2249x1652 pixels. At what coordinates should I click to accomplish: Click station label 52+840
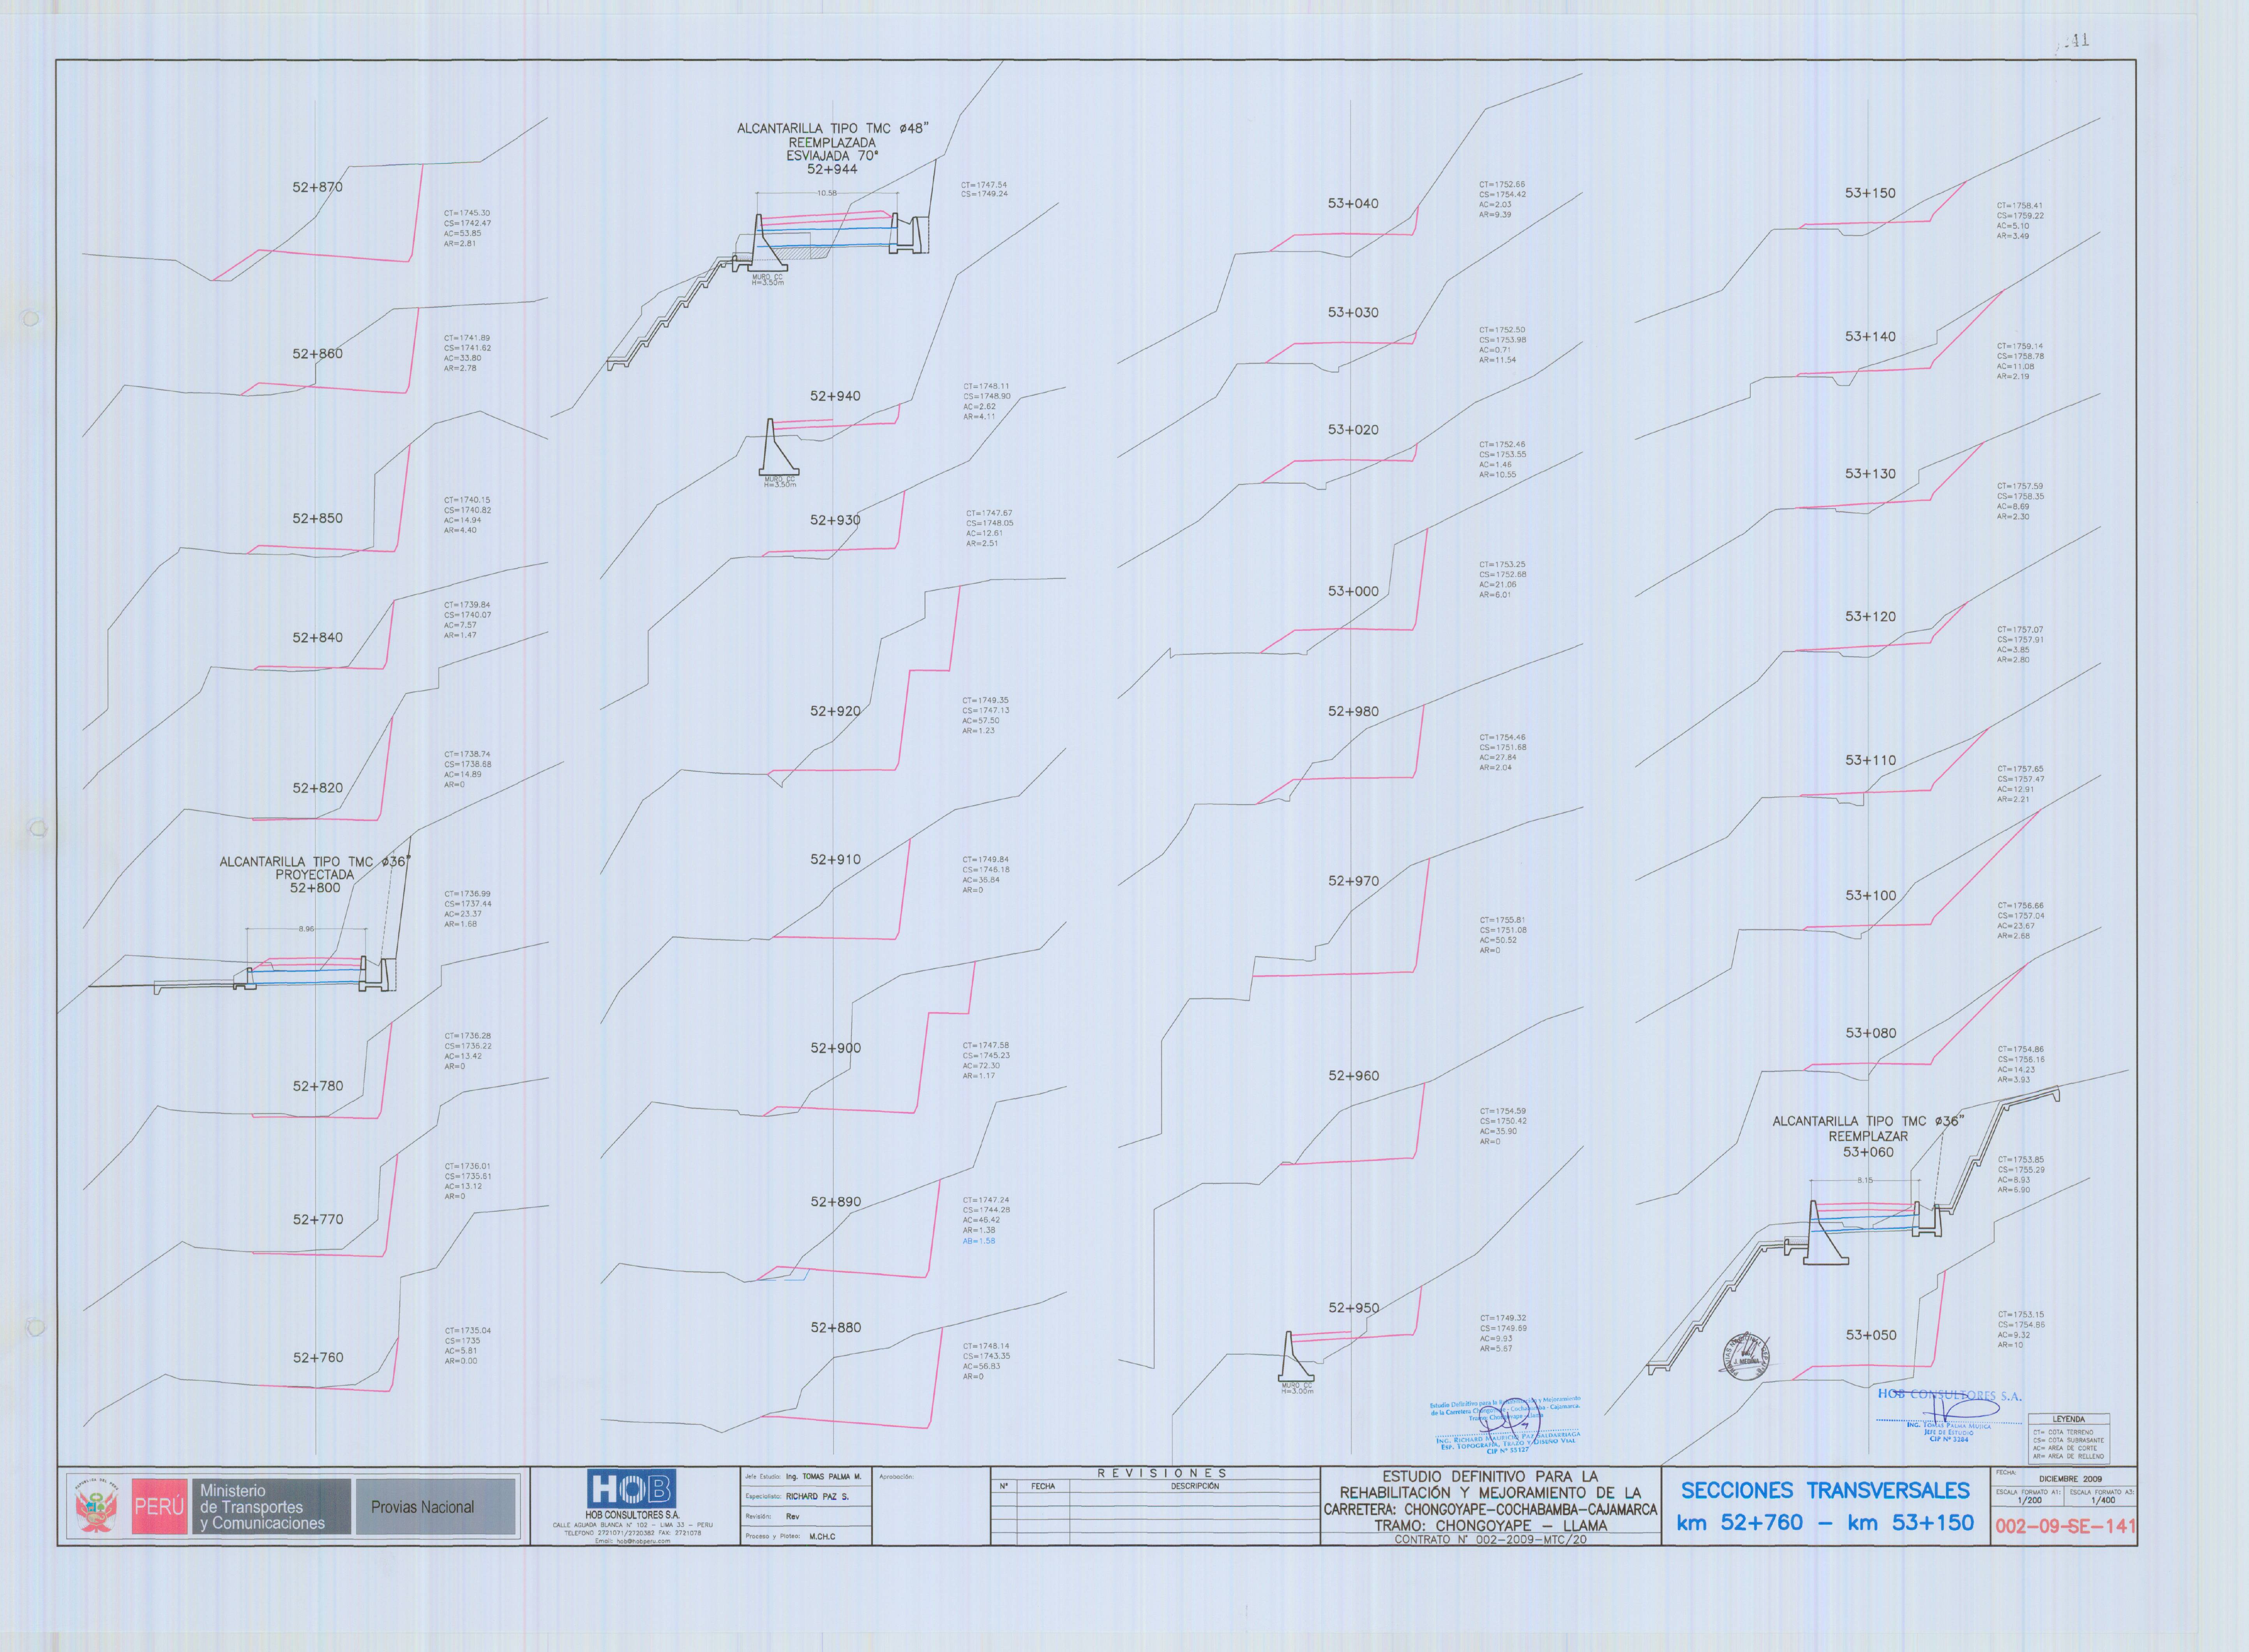[317, 637]
